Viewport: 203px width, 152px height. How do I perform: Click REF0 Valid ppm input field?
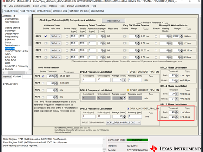coord(74,36)
